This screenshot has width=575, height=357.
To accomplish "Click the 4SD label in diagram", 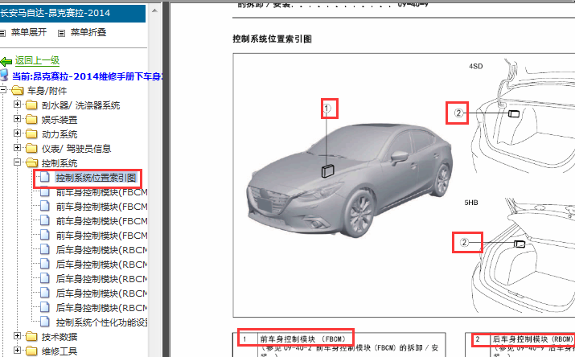I will (475, 67).
